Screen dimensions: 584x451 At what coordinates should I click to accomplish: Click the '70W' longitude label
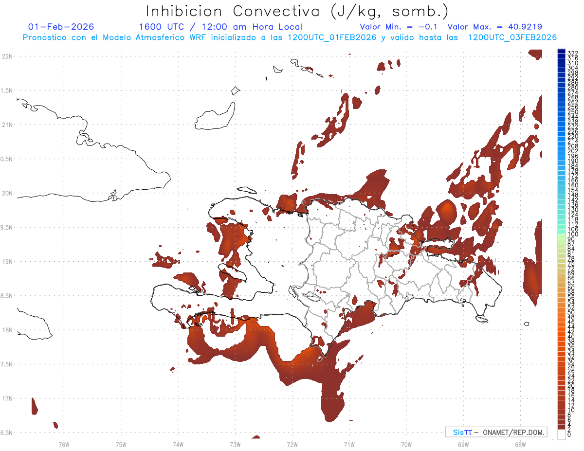(406, 444)
